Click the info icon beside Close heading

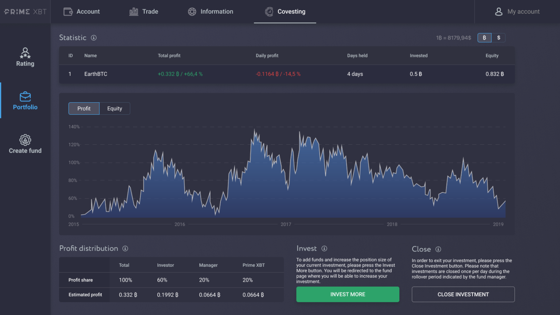coord(438,249)
